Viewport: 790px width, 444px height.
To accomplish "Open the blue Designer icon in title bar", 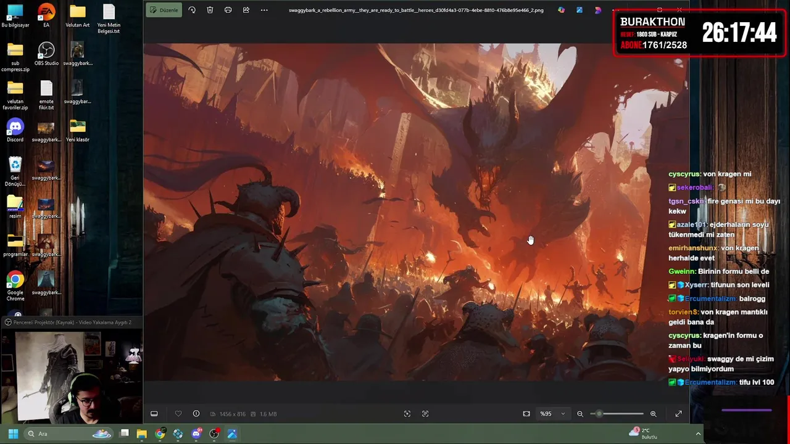I will click(580, 10).
